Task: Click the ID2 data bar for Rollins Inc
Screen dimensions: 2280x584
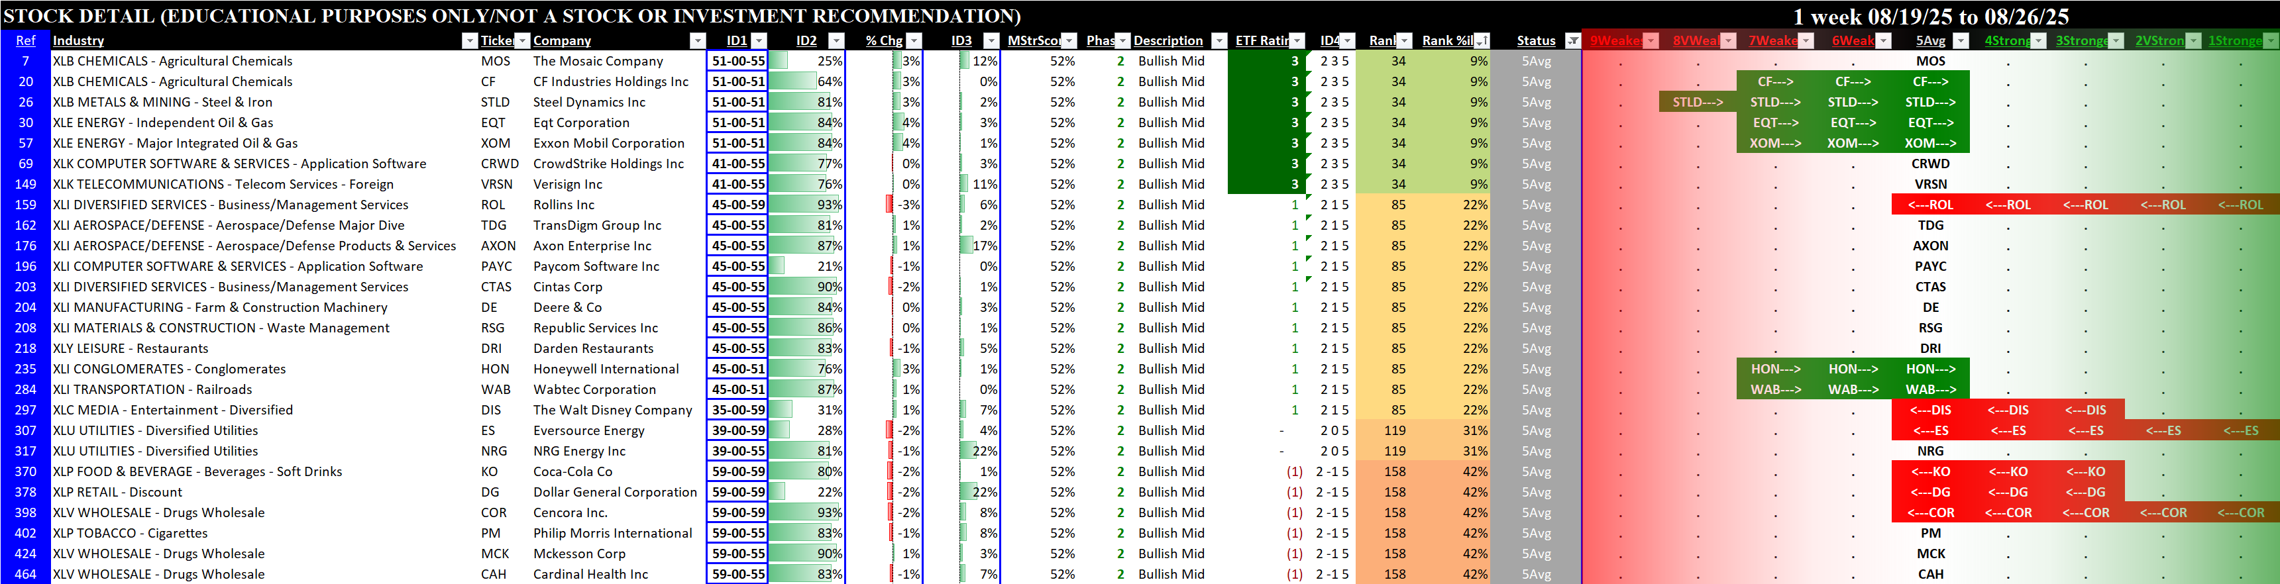Action: (x=806, y=205)
